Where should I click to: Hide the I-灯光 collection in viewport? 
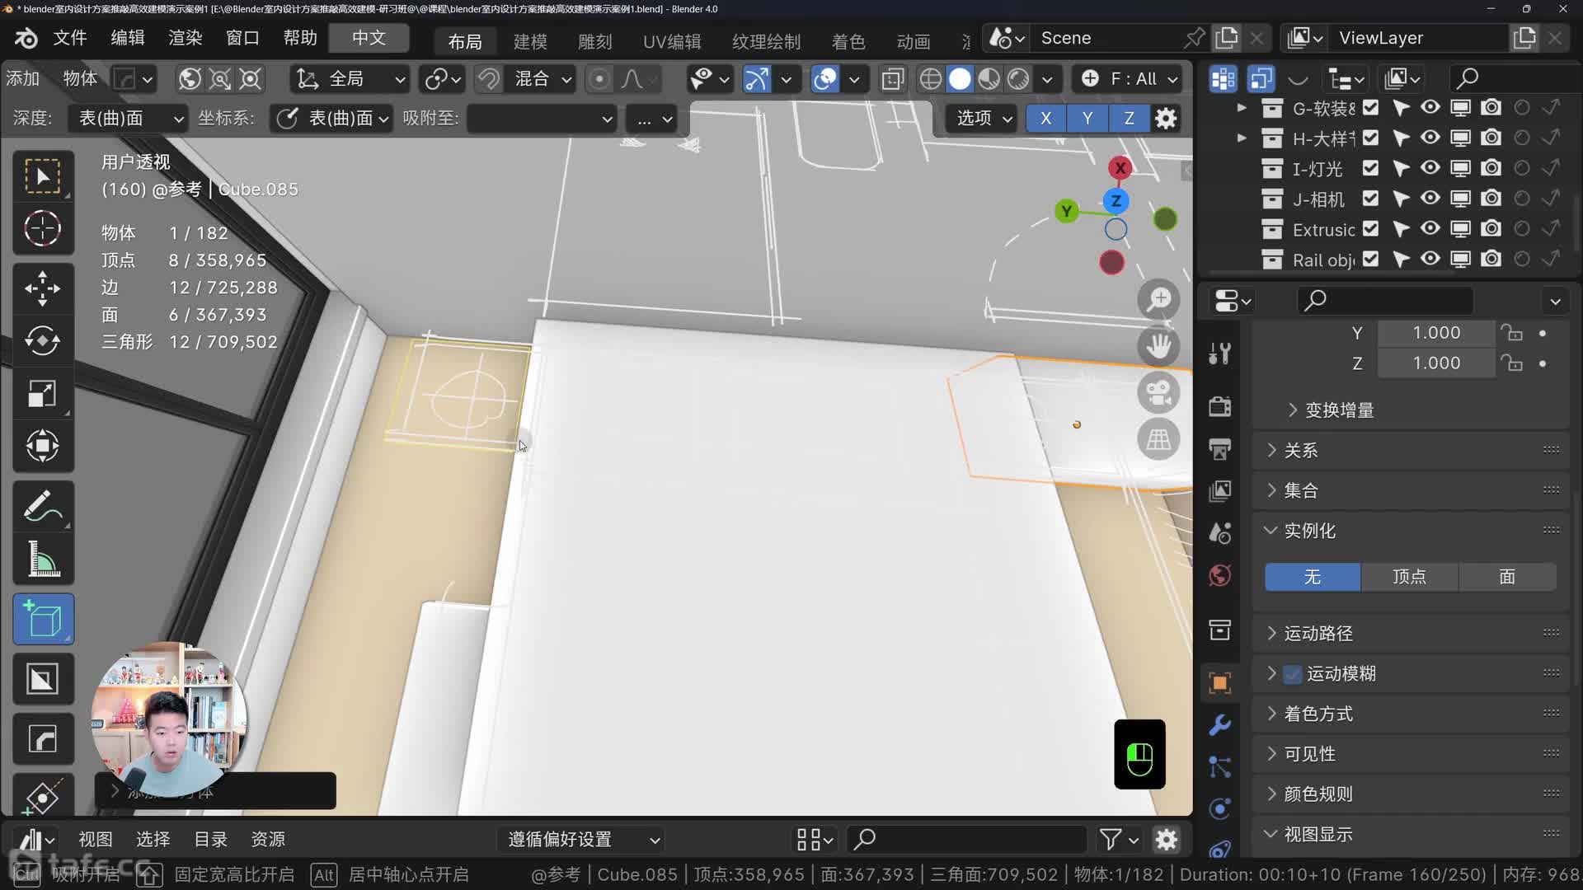point(1430,168)
